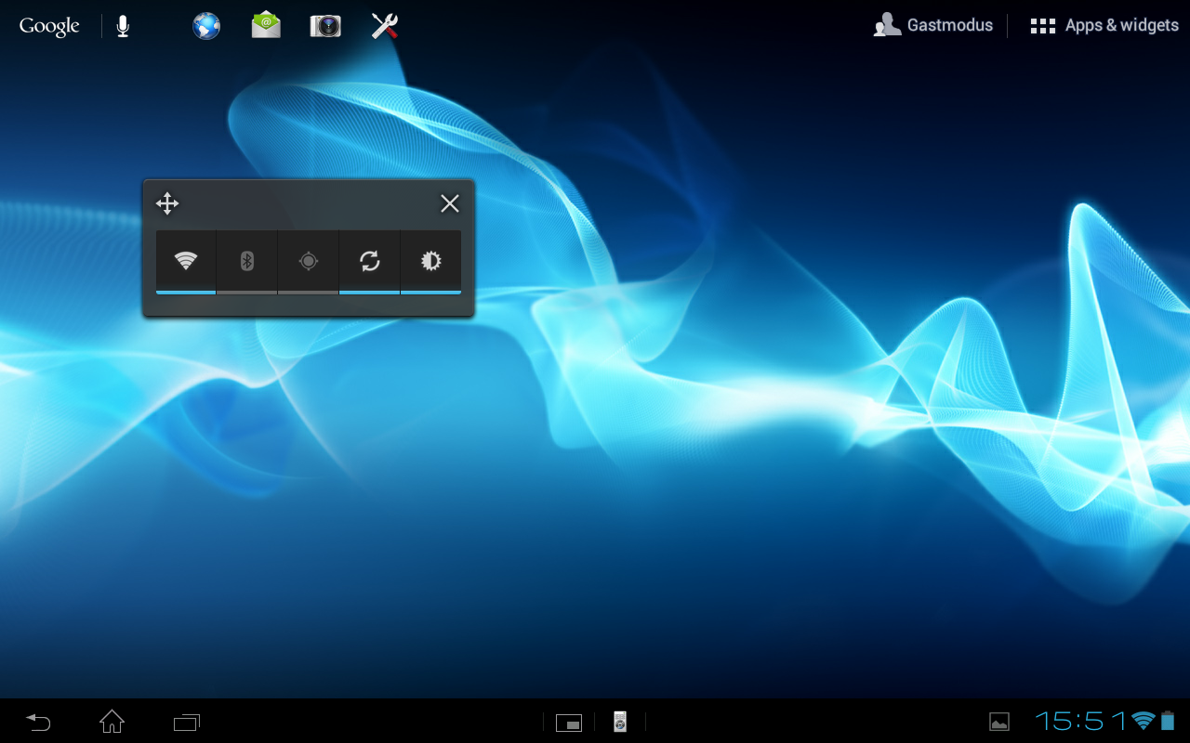1190x743 pixels.
Task: Show recent apps from the navigation bar
Action: (x=187, y=722)
